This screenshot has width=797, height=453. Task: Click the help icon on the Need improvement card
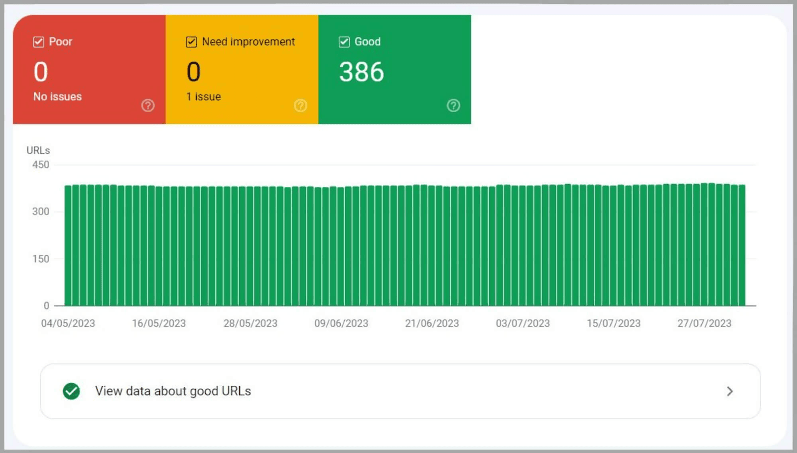tap(300, 105)
